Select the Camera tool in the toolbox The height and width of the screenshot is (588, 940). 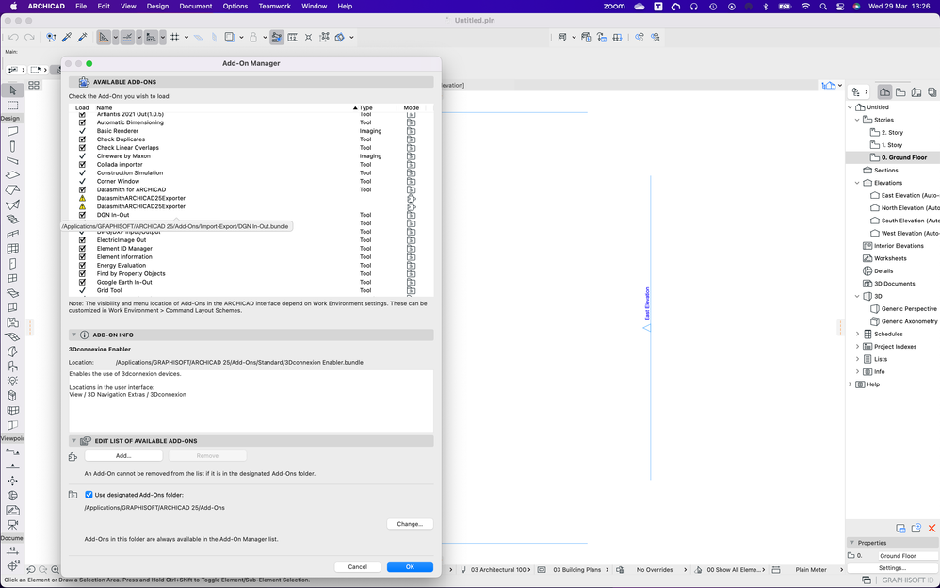coord(12,525)
